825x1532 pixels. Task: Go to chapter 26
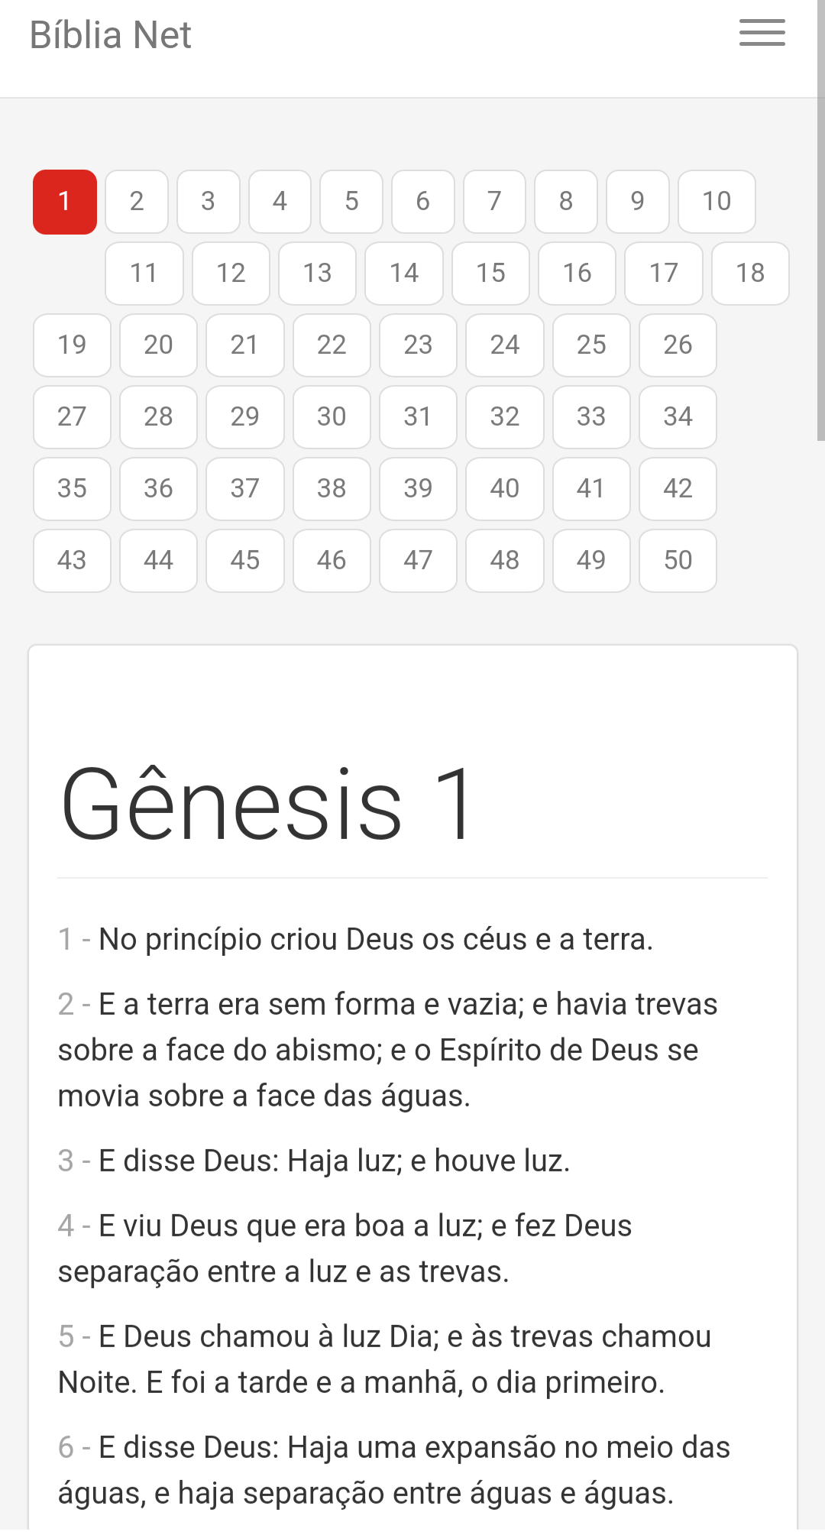[x=678, y=345]
